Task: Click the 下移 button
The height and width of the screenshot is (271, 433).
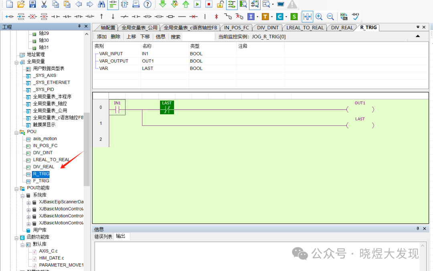Action: pyautogui.click(x=145, y=37)
